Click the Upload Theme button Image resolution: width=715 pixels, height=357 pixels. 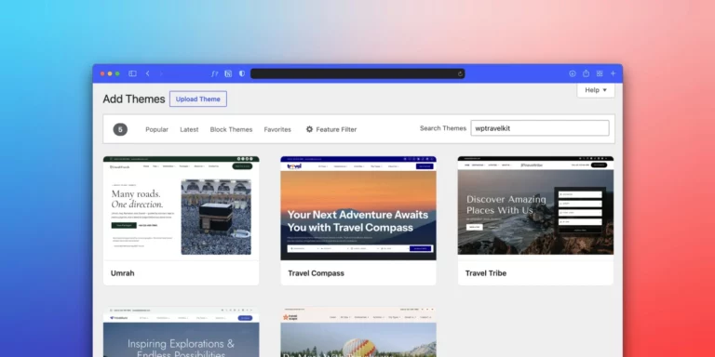tap(198, 99)
